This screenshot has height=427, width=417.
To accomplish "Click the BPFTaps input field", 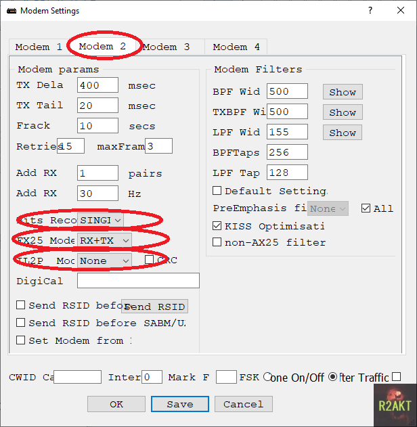I will (287, 152).
